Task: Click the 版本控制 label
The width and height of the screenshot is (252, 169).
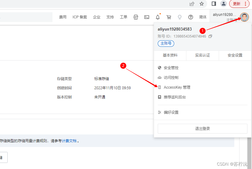Action: [64, 97]
